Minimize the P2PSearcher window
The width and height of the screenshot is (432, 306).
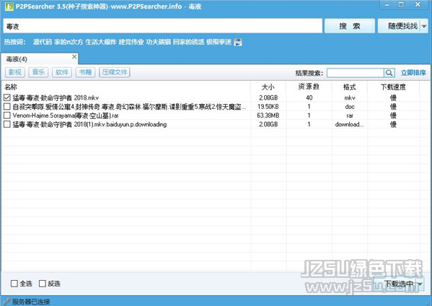[387, 4]
